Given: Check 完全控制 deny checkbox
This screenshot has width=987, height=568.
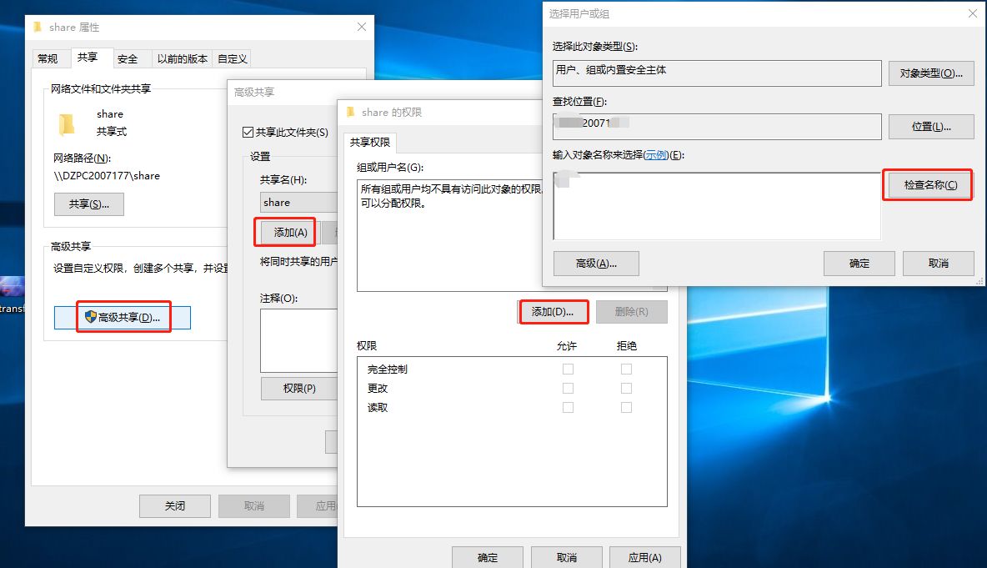Looking at the screenshot, I should pos(626,369).
